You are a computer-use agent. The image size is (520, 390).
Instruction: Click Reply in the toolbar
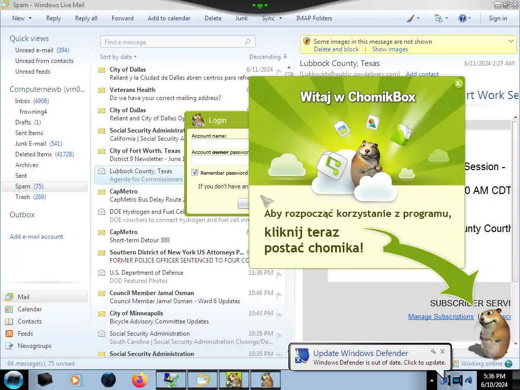click(53, 18)
